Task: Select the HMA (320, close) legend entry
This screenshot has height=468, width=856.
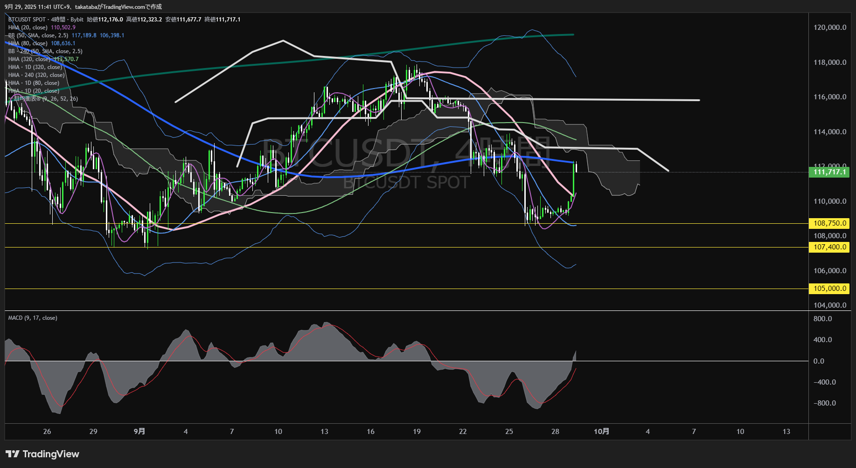Action: point(29,59)
